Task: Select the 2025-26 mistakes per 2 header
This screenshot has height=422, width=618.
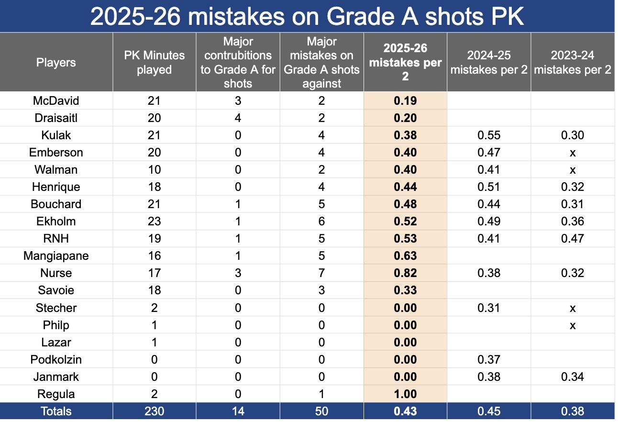Action: [405, 62]
